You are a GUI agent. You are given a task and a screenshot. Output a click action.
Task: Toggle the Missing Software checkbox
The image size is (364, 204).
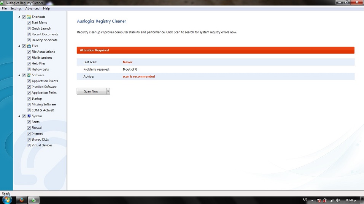[x=29, y=104]
